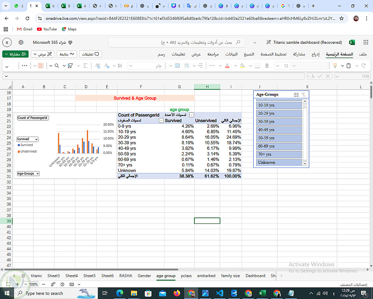
Task: Click the YouTube bookmark link
Action: [47, 29]
